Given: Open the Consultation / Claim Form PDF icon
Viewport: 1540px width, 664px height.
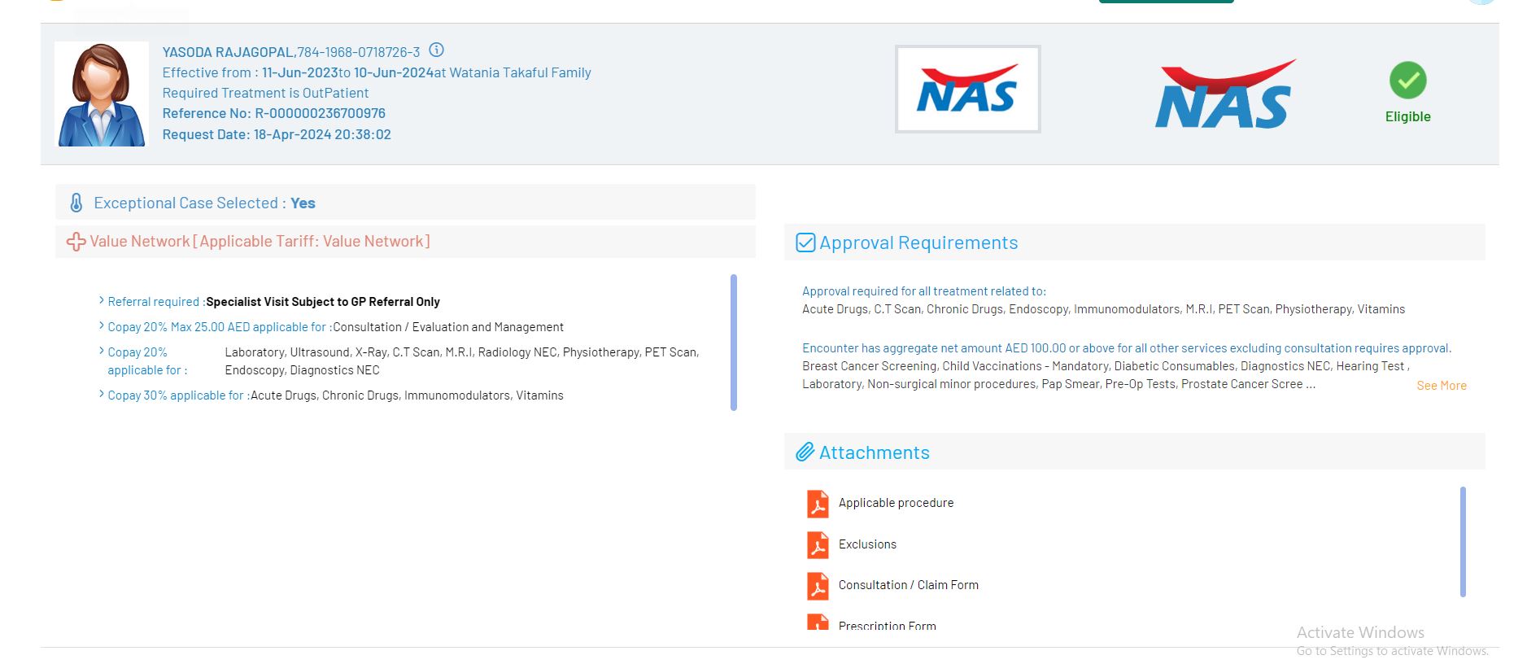Looking at the screenshot, I should pos(818,585).
